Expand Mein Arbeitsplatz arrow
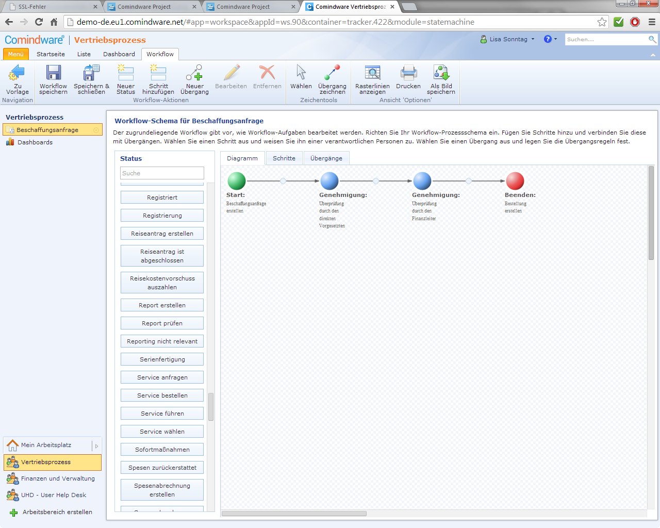The width and height of the screenshot is (660, 528). [x=96, y=446]
